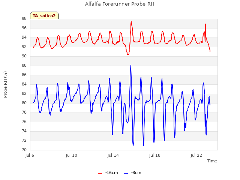Click the Jul 22 x-axis tick label
Screen dimensions: 240x180
point(196,155)
